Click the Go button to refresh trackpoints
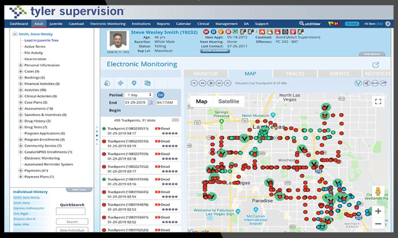Screen dimensions: 398x238 (x=161, y=95)
